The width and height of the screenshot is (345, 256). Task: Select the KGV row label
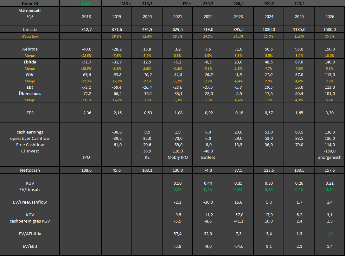tap(30, 215)
